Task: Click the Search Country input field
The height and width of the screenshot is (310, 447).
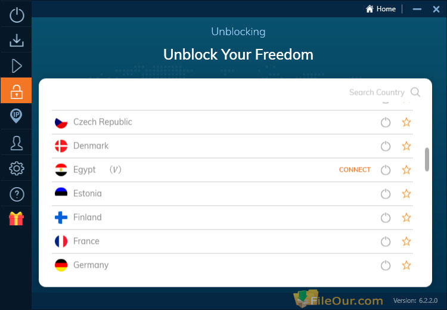Action: point(377,92)
